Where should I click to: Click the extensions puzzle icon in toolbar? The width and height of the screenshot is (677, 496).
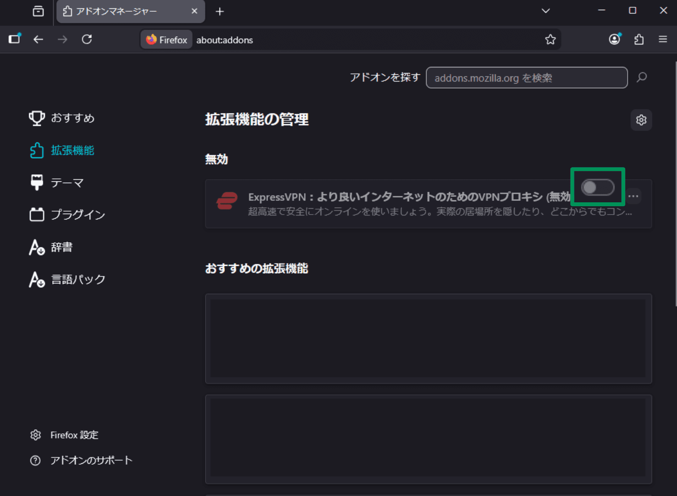tap(638, 39)
